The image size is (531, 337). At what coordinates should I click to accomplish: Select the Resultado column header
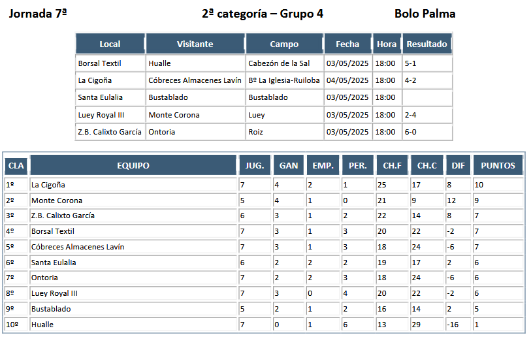tap(426, 44)
